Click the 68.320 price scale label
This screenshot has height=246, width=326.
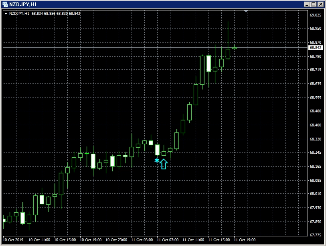click(316, 139)
